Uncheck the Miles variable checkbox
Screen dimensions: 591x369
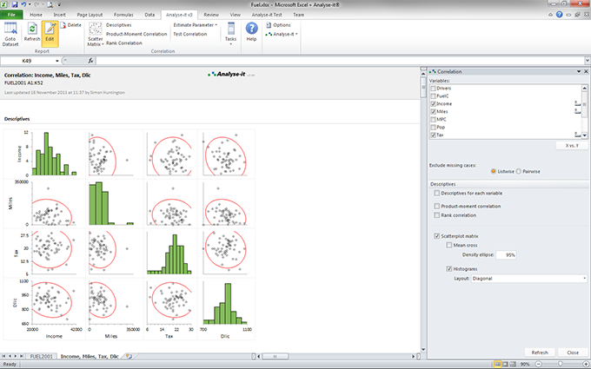click(433, 111)
